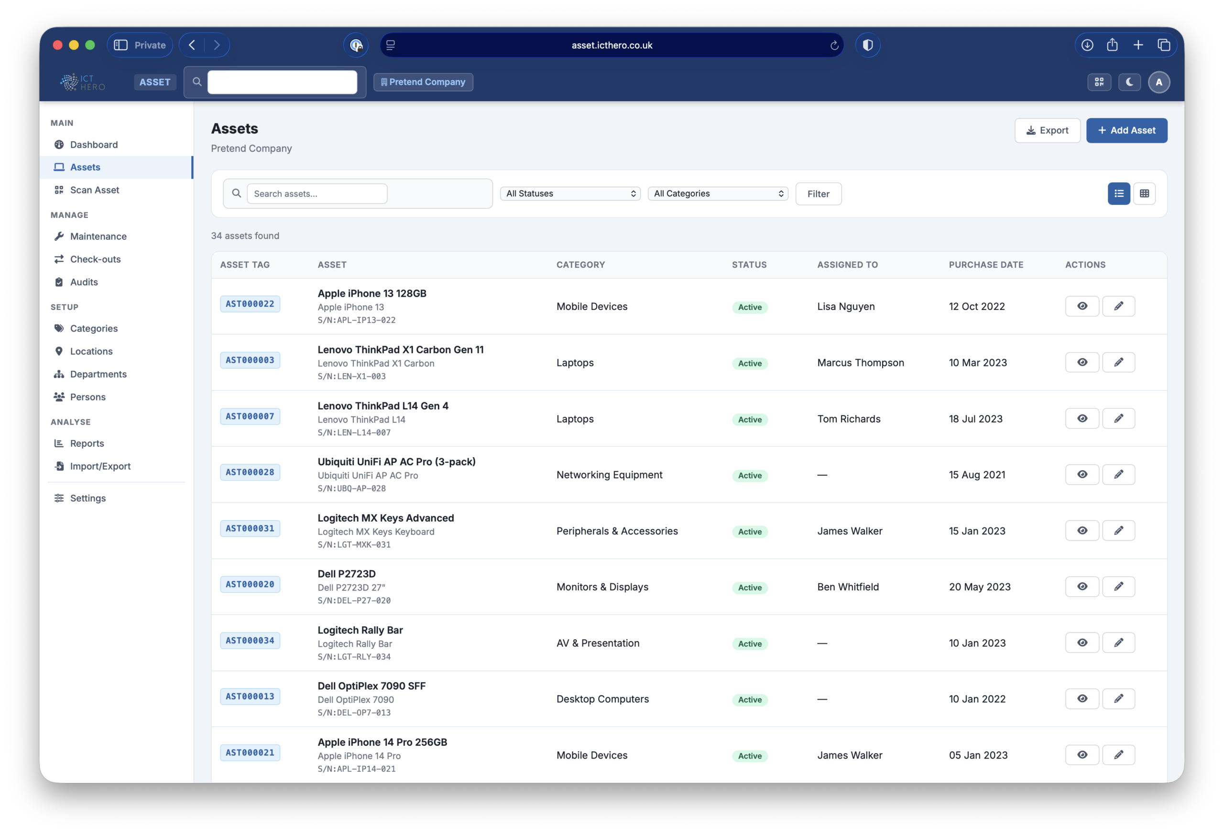Image resolution: width=1224 pixels, height=835 pixels.
Task: Open Audits in sidebar
Action: (x=116, y=282)
